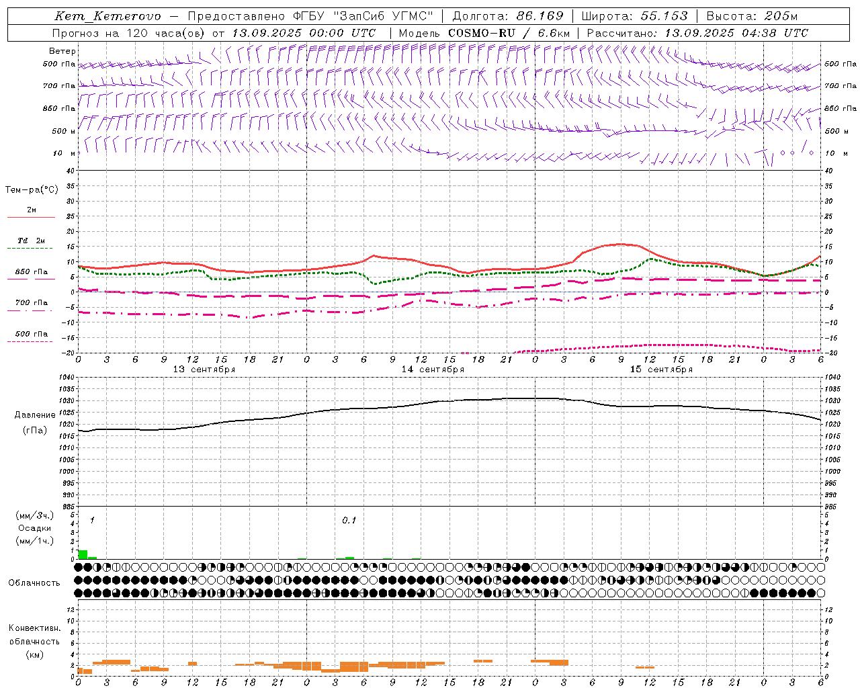Click the tall green precipitation bar at hour 0
The width and height of the screenshot is (860, 688).
[x=83, y=554]
